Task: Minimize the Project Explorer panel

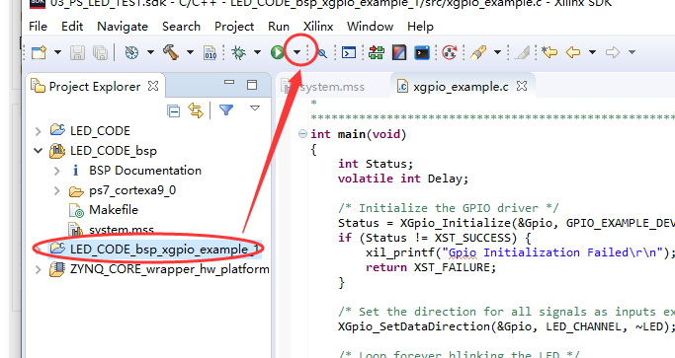Action: (x=229, y=82)
